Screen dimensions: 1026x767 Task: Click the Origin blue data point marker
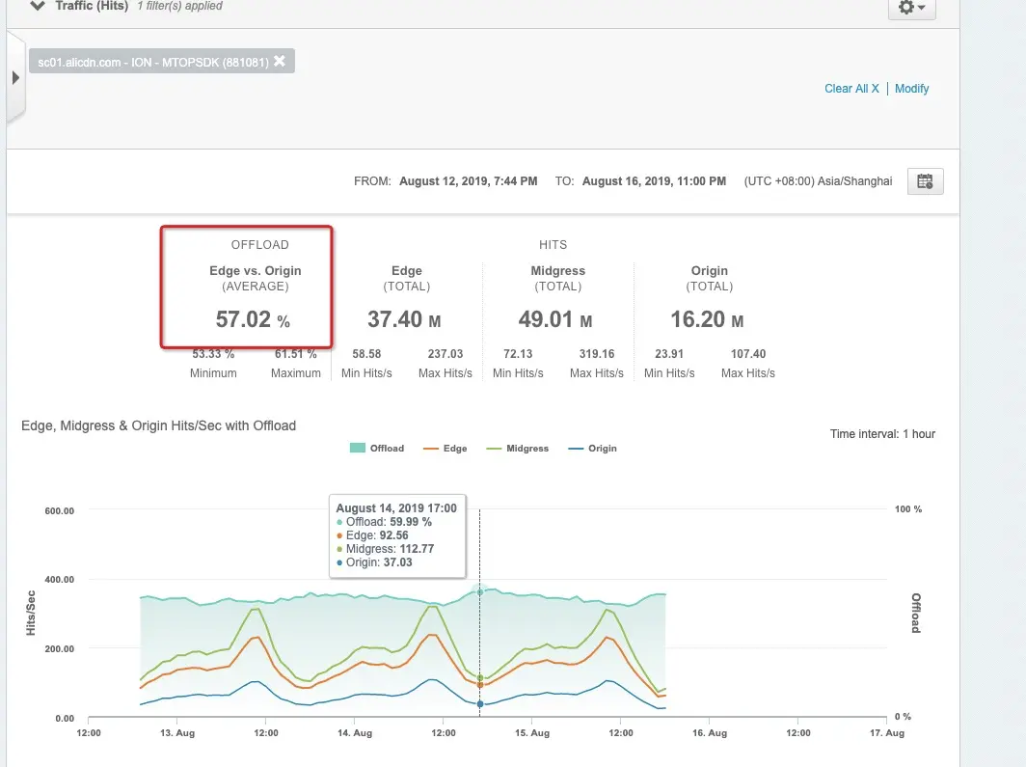(x=480, y=704)
